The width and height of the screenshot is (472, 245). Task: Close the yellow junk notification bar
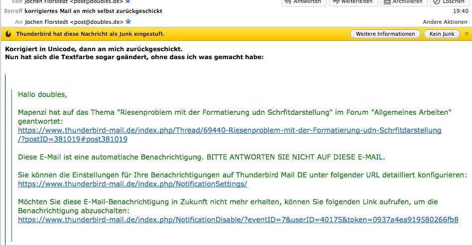pyautogui.click(x=467, y=34)
